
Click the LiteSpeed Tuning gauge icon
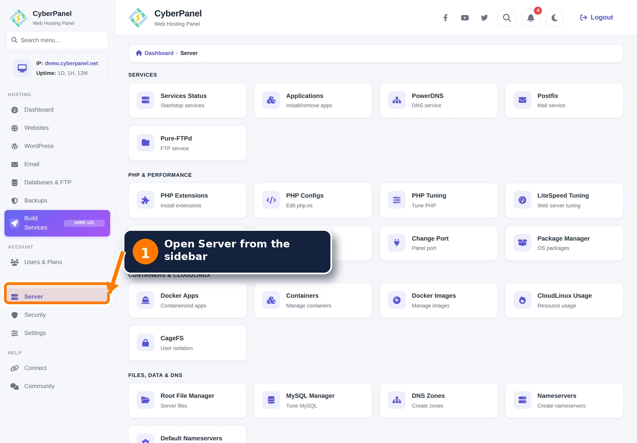coord(523,200)
